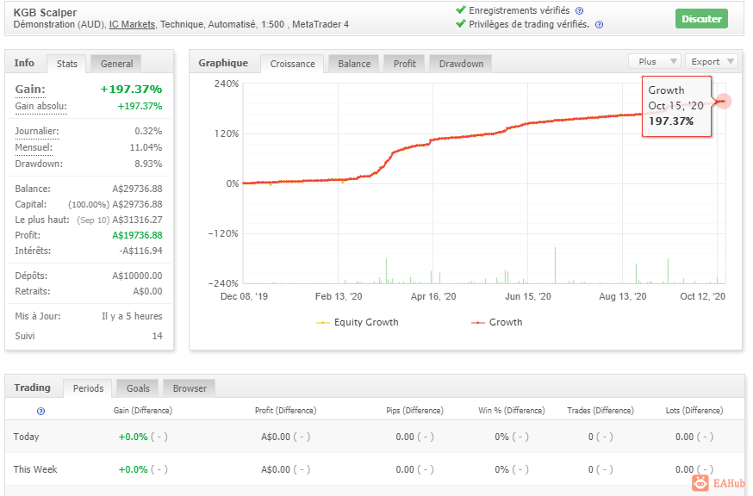The width and height of the screenshot is (753, 496).
Task: Open the IC Markets broker link
Action: [132, 24]
